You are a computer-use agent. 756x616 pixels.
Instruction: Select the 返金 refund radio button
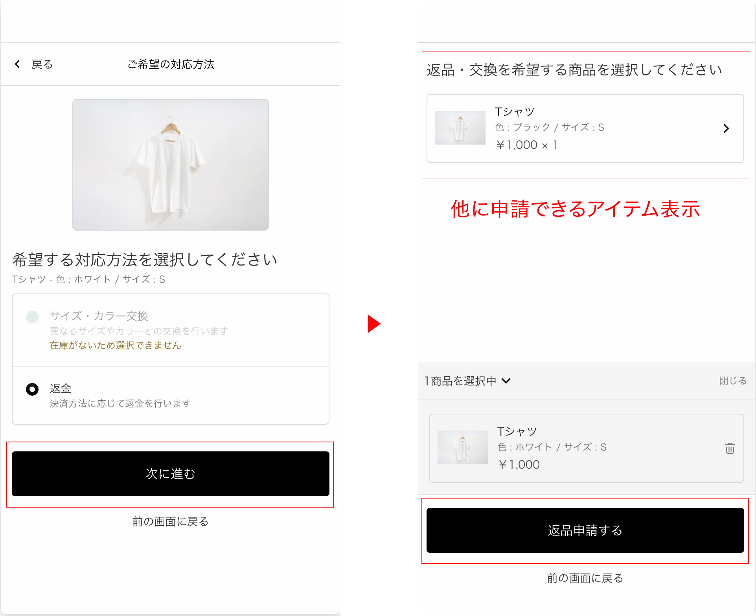coord(32,389)
